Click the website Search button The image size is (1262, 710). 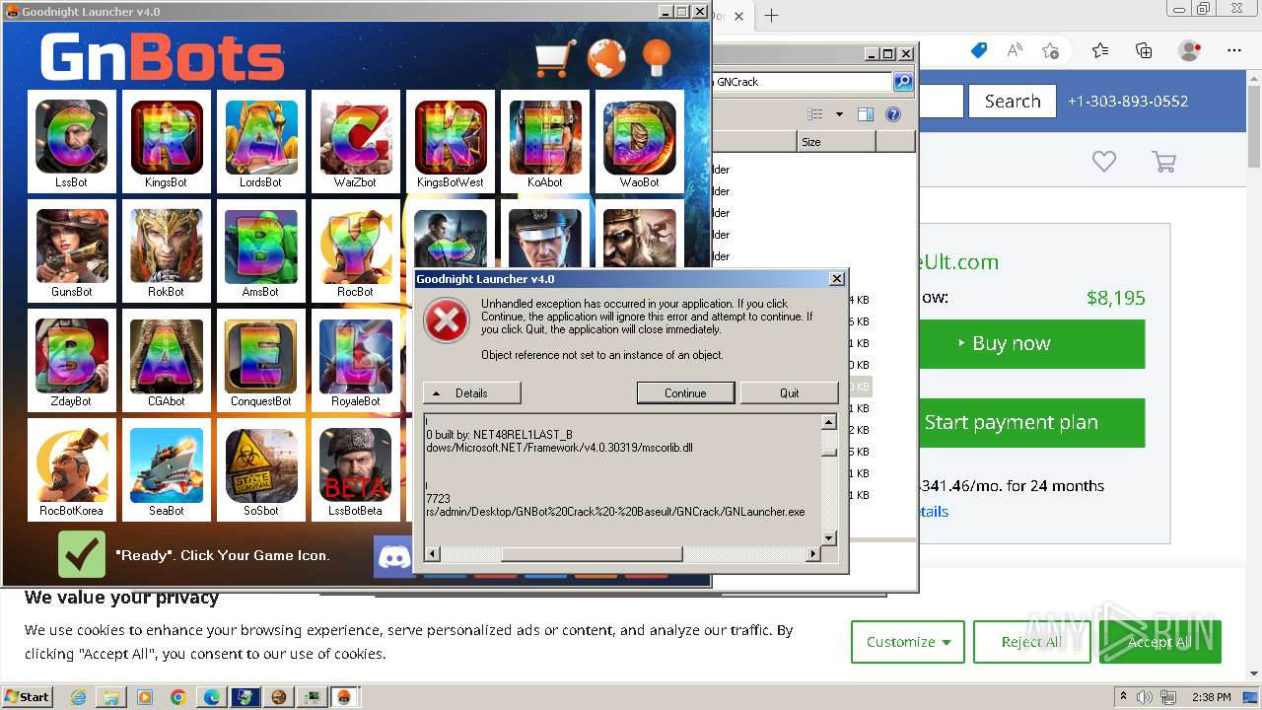point(1013,101)
